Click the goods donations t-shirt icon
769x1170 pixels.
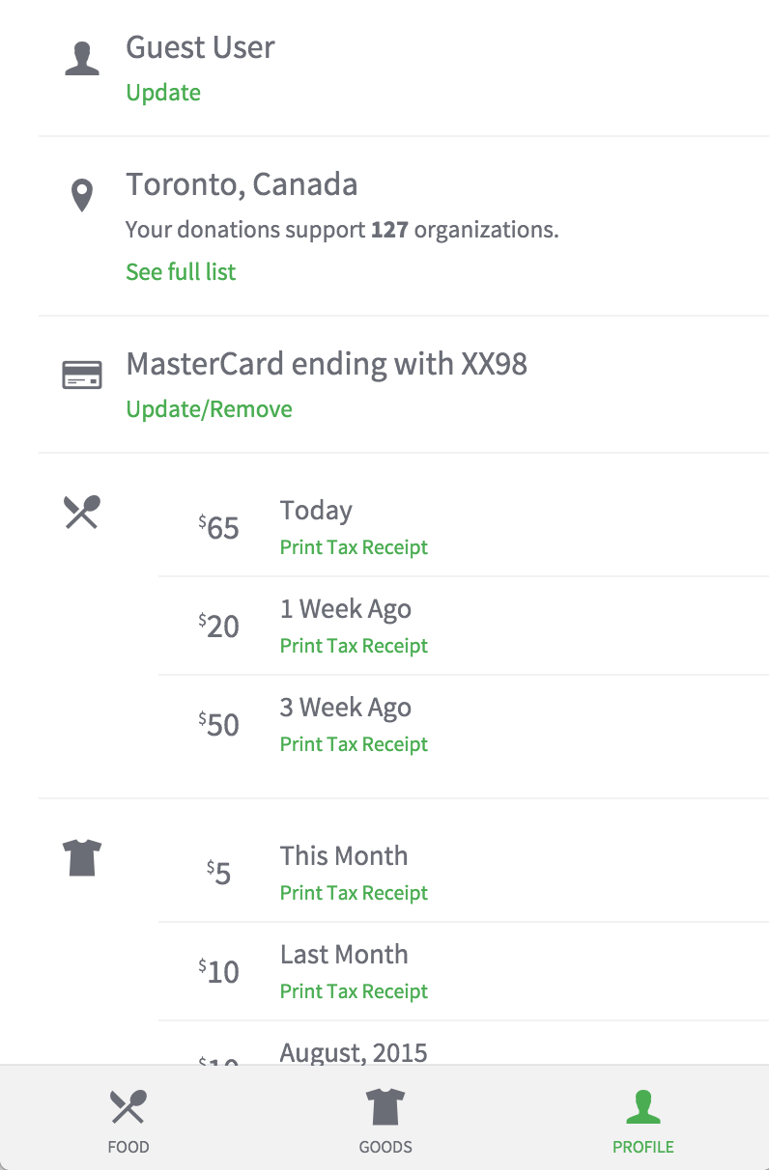tap(82, 857)
